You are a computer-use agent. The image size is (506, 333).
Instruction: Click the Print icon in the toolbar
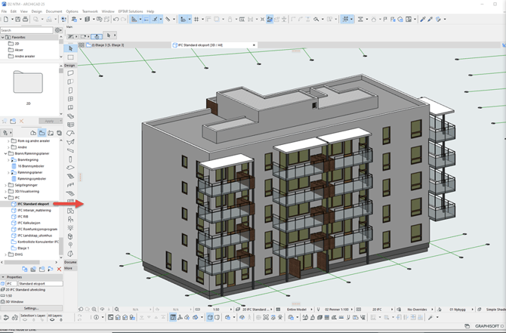coord(25,20)
